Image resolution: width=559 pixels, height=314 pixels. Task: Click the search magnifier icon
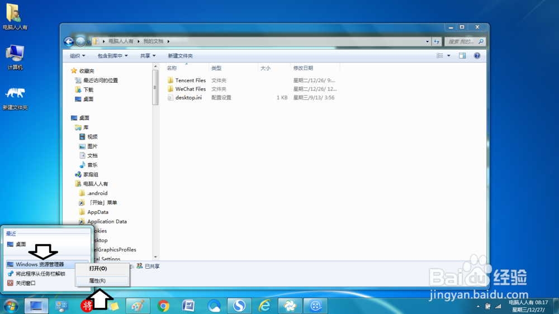coord(481,42)
